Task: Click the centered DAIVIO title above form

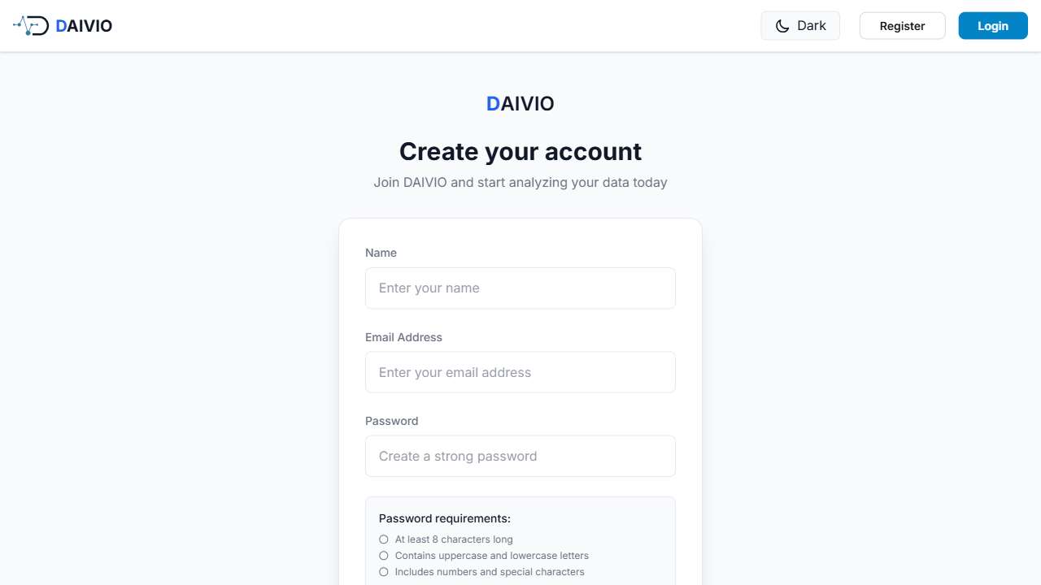Action: coord(520,104)
